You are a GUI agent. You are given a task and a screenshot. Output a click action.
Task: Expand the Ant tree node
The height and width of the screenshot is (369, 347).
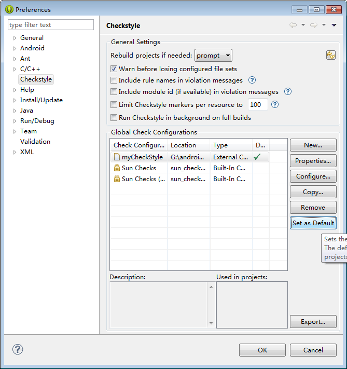pos(15,59)
